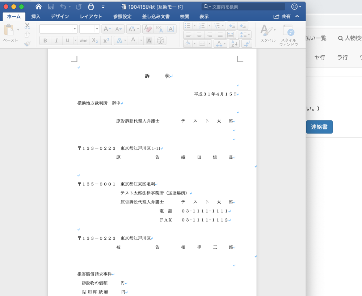The image size is (362, 296).
Task: Toggle italic formatting
Action: click(x=56, y=41)
